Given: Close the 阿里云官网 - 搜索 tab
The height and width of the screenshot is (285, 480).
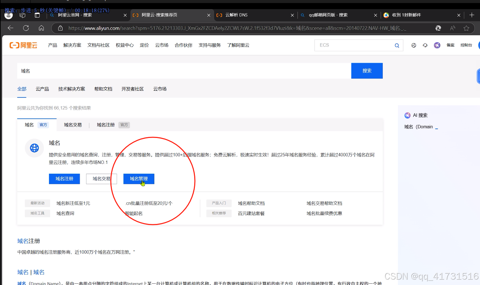Looking at the screenshot, I should (125, 15).
